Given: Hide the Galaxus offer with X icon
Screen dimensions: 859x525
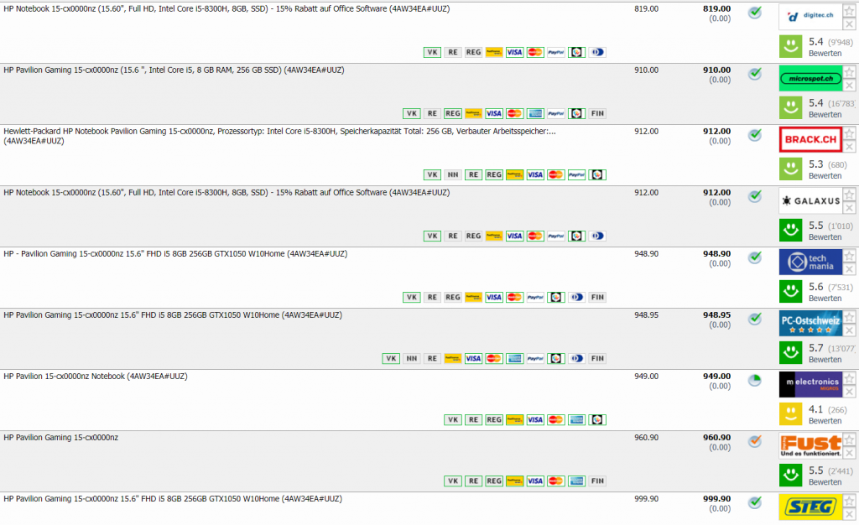Looking at the screenshot, I should pyautogui.click(x=849, y=208).
